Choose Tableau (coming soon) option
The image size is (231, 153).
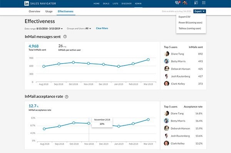190,29
